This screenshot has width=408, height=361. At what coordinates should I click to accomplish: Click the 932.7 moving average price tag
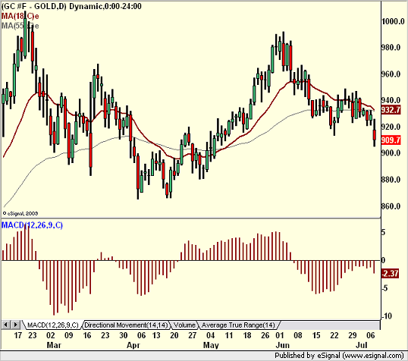pos(391,110)
